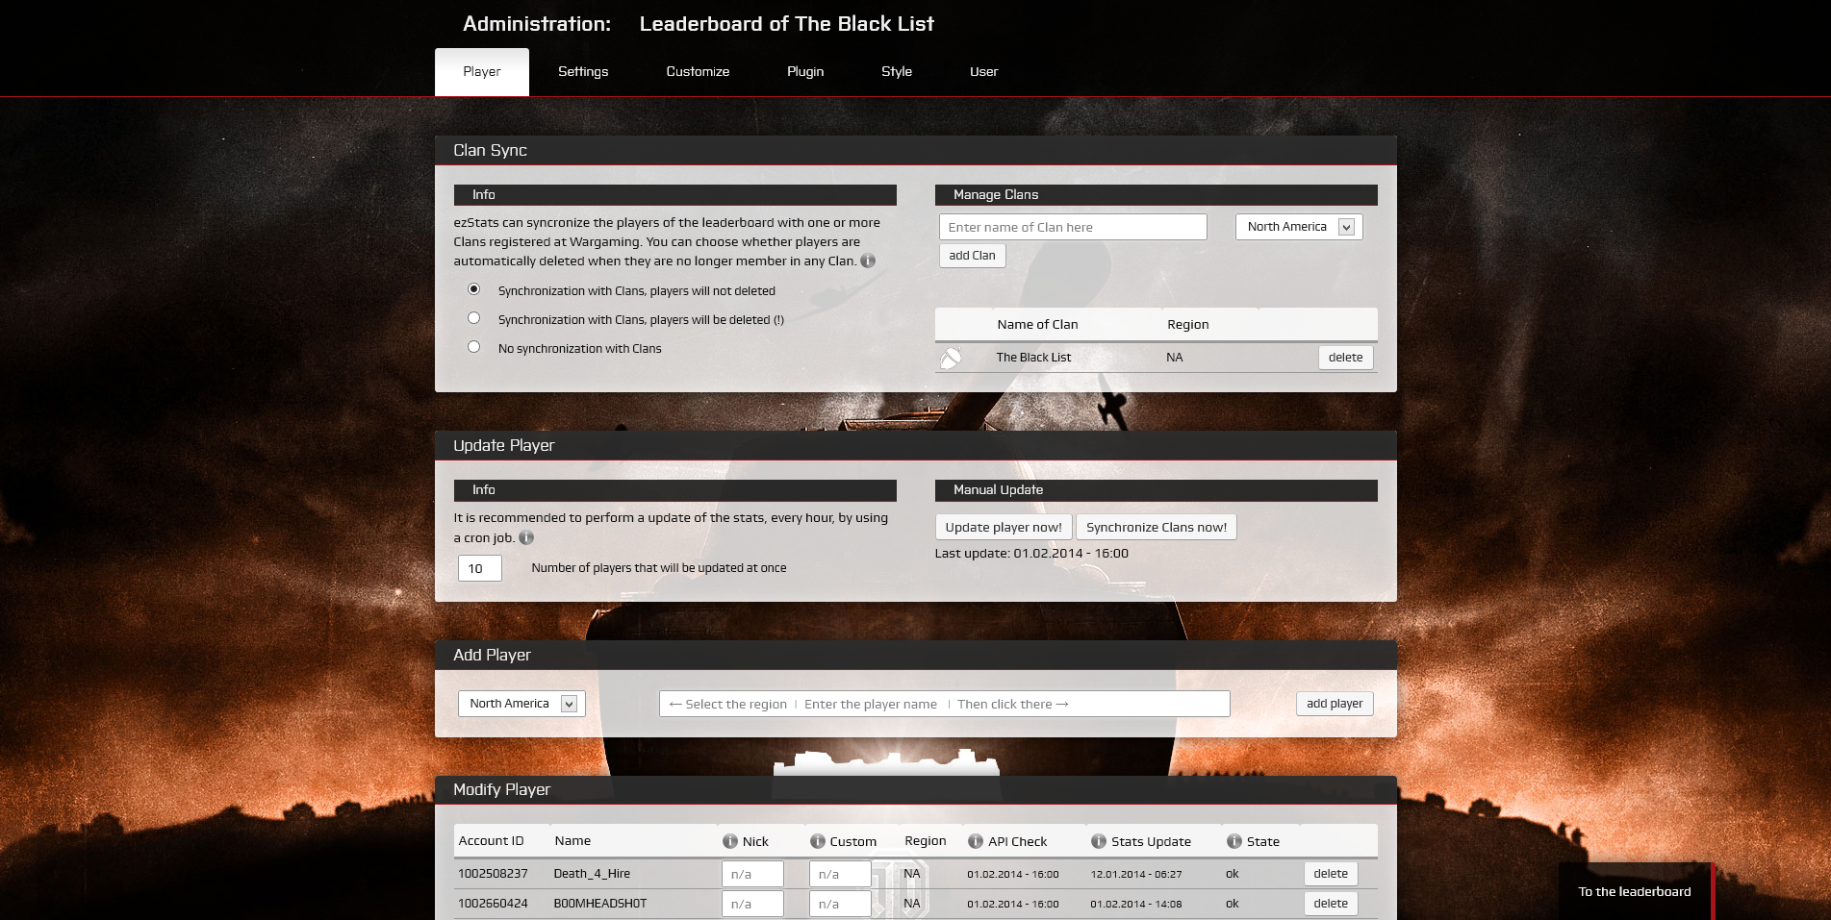The width and height of the screenshot is (1831, 920).
Task: Click the info icon next to cron job text
Action: pos(526,538)
